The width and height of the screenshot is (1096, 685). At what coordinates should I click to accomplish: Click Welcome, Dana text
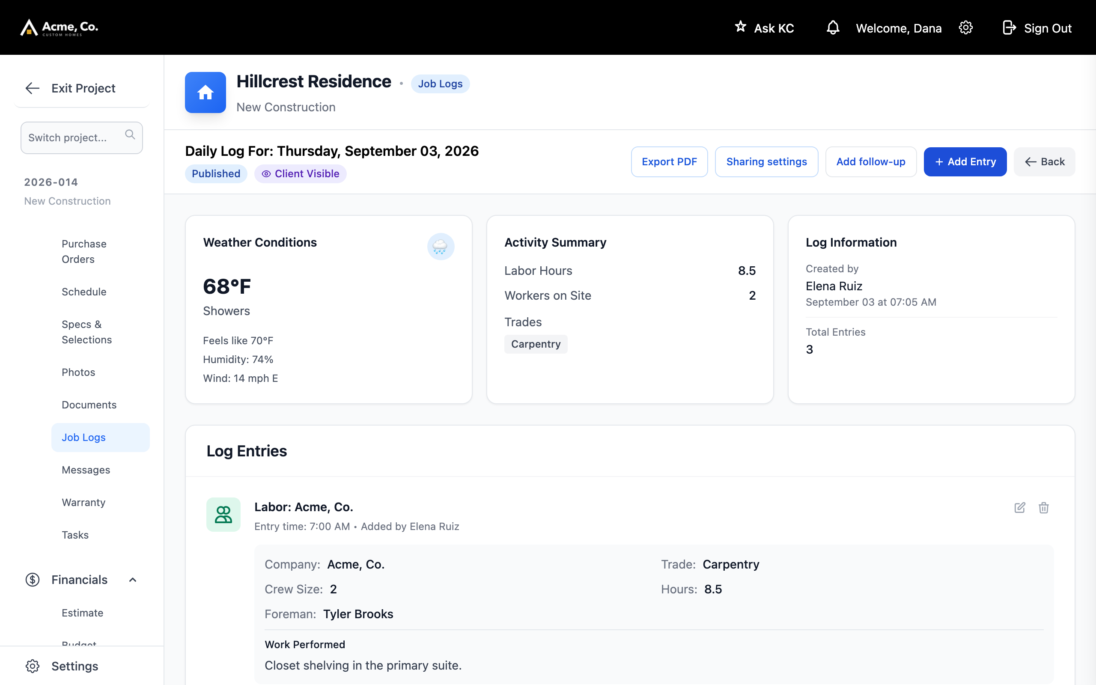pos(899,28)
